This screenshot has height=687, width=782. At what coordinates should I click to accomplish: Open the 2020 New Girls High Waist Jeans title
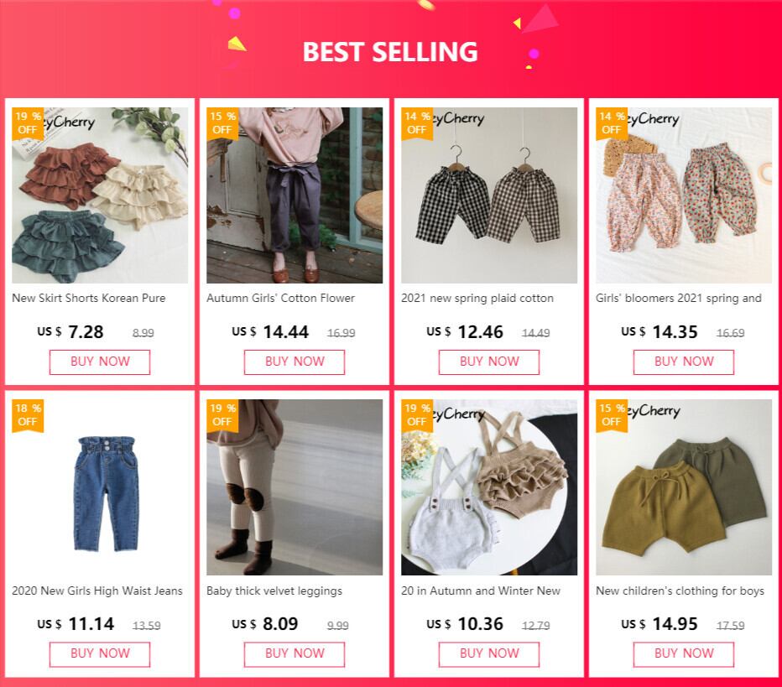point(97,591)
